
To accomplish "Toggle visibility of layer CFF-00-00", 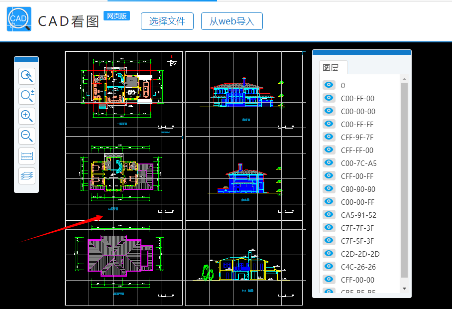I will [329, 280].
